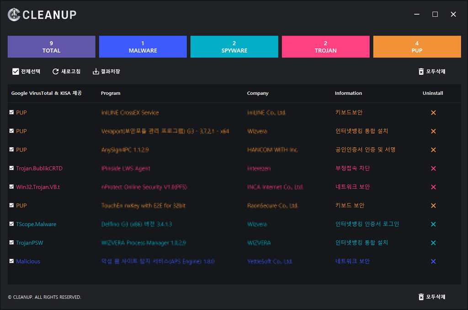Untick the Trojan.BublikCRTD checkbox
The image size is (468, 310).
pyautogui.click(x=11, y=168)
